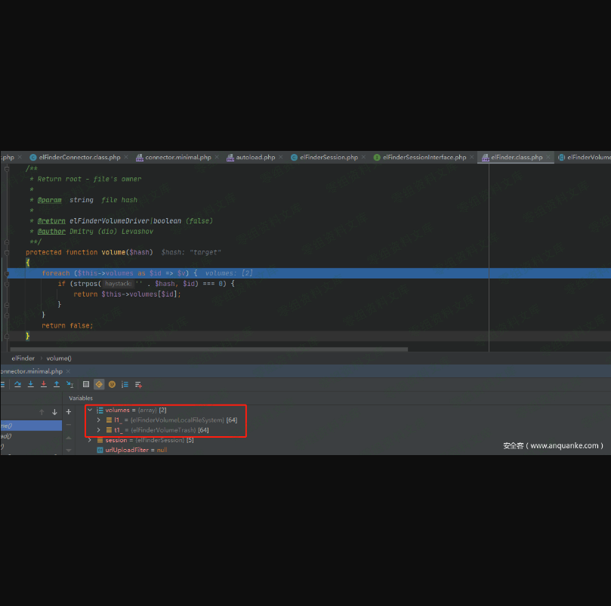Expand the session elFinderSession variable
Image resolution: width=611 pixels, height=606 pixels.
[90, 440]
